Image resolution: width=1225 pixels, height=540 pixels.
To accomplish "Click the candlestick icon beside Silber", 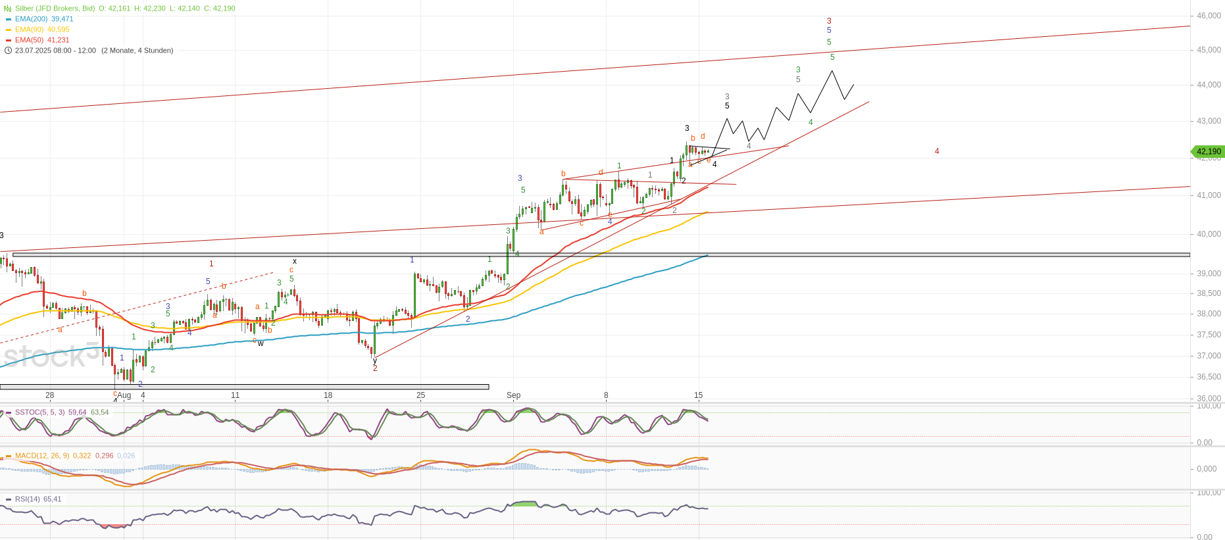I will (x=8, y=9).
